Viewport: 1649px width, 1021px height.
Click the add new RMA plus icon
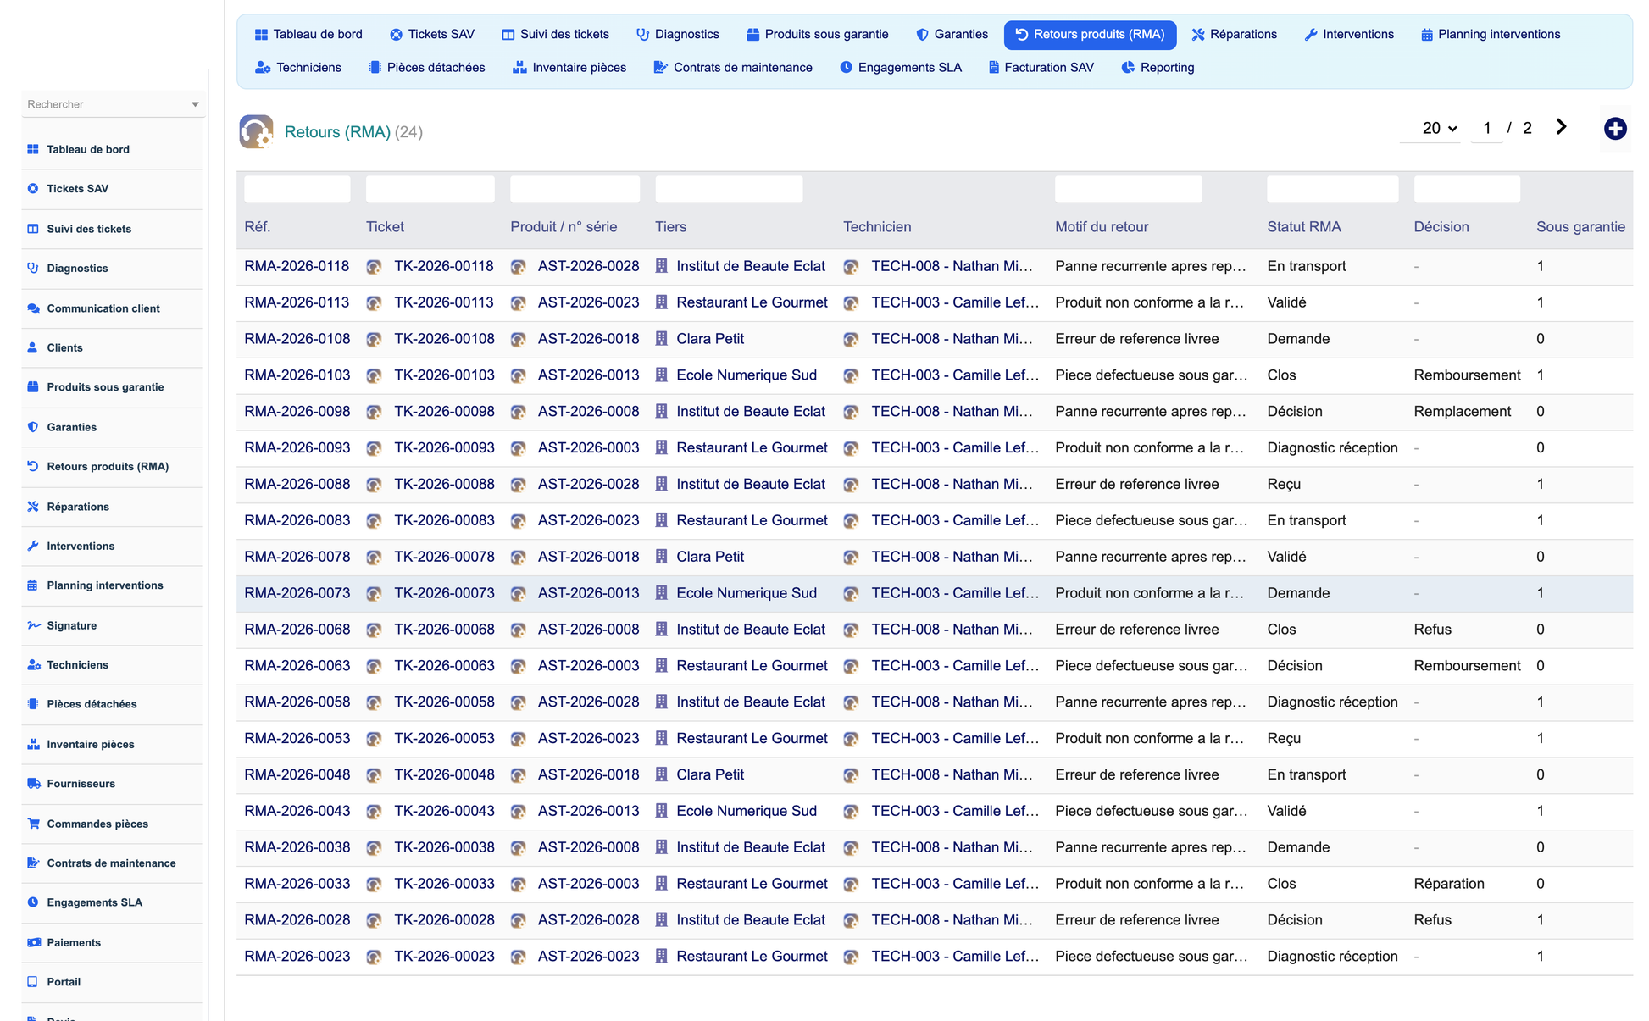pos(1615,129)
